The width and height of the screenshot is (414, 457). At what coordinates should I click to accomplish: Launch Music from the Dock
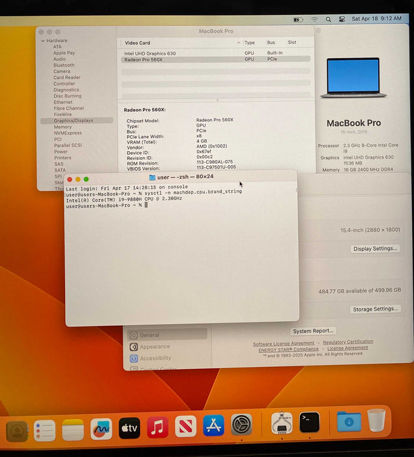point(158,427)
